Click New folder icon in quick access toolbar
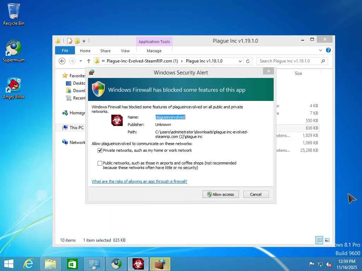 (x=77, y=41)
